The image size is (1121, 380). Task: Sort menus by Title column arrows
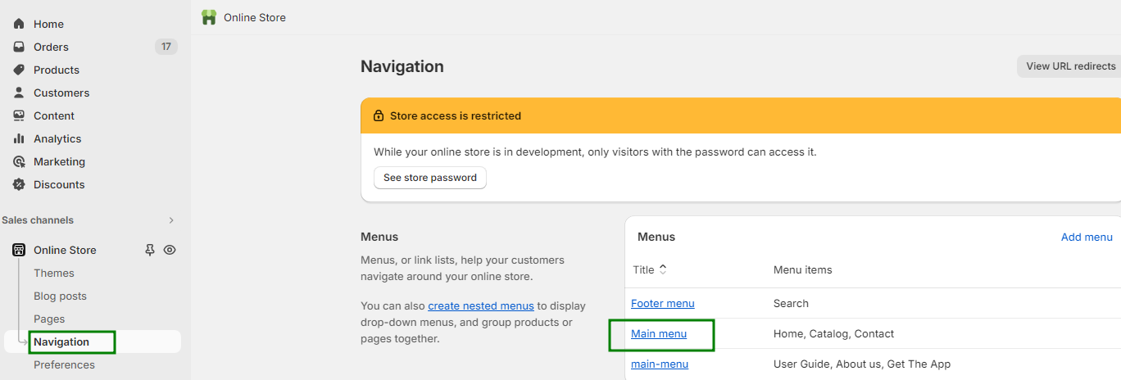tap(663, 269)
